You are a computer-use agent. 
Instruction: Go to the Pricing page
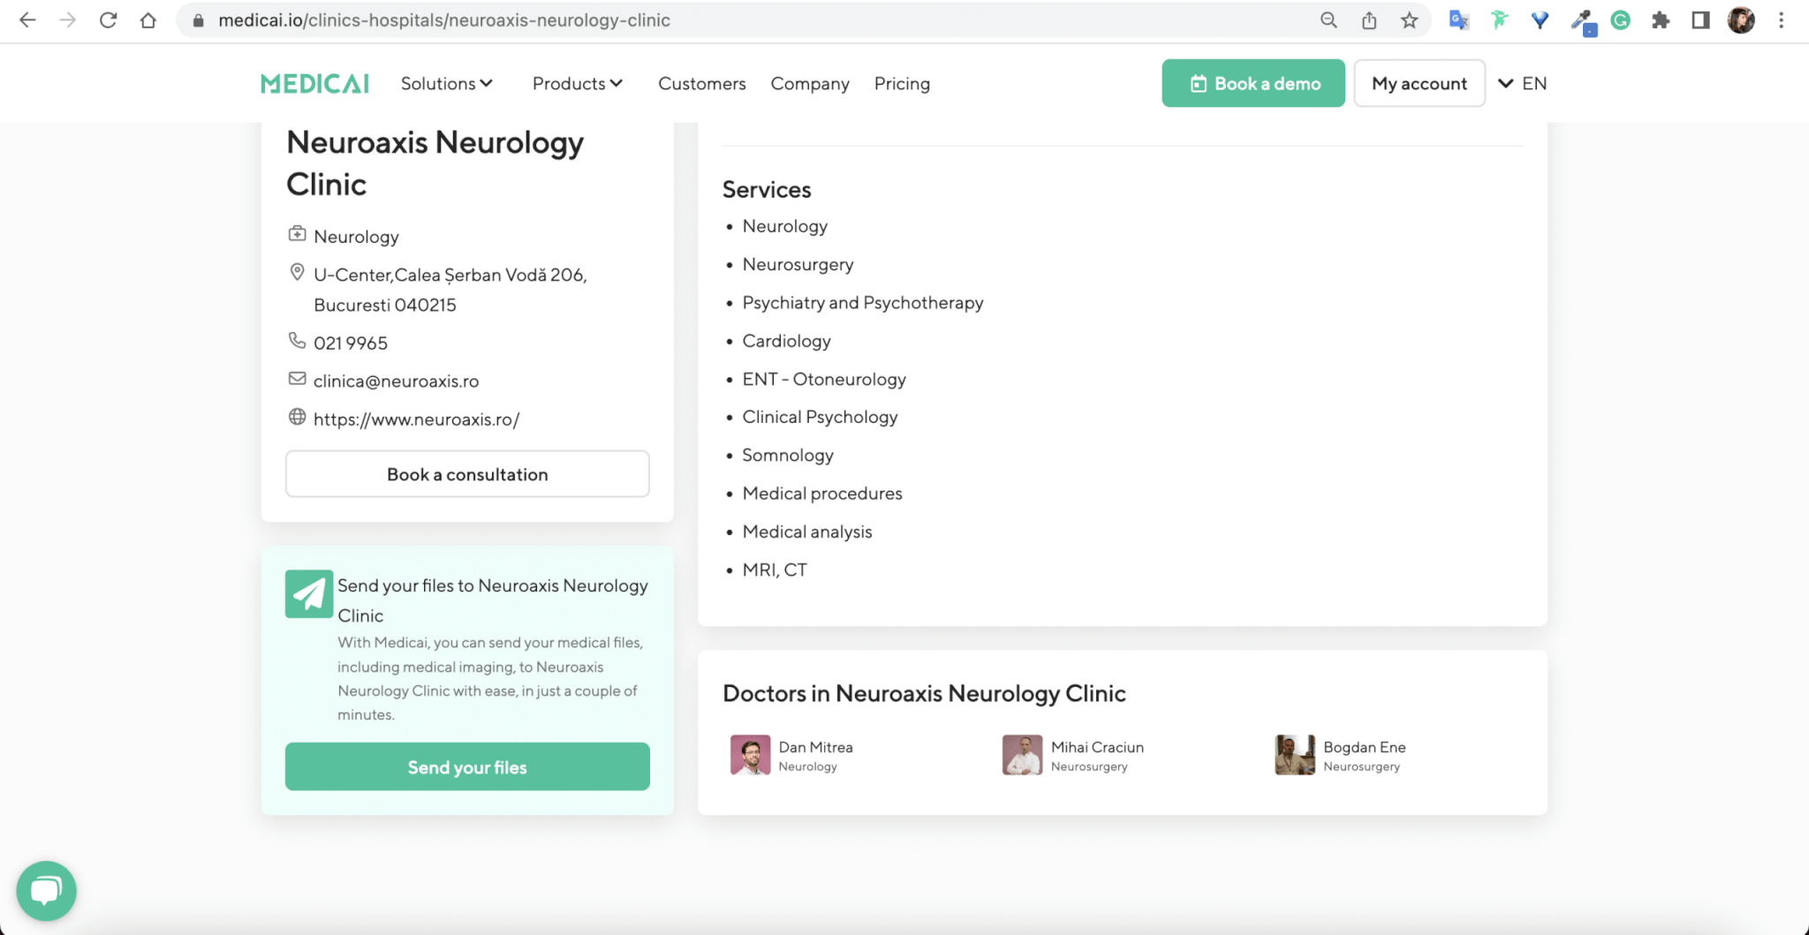902,84
